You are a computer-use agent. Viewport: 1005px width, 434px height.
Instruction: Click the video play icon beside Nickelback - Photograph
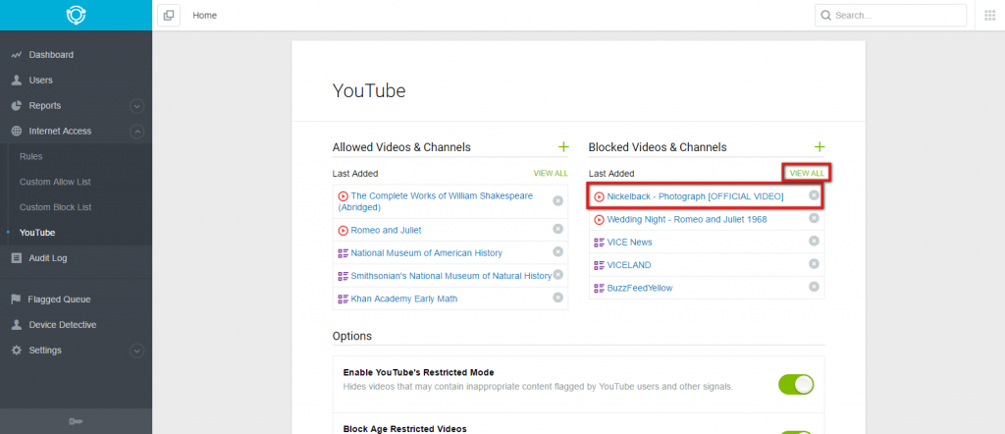click(600, 196)
